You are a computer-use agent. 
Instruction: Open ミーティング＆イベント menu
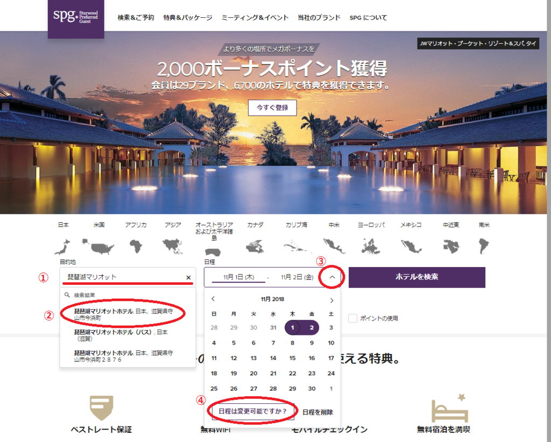255,18
